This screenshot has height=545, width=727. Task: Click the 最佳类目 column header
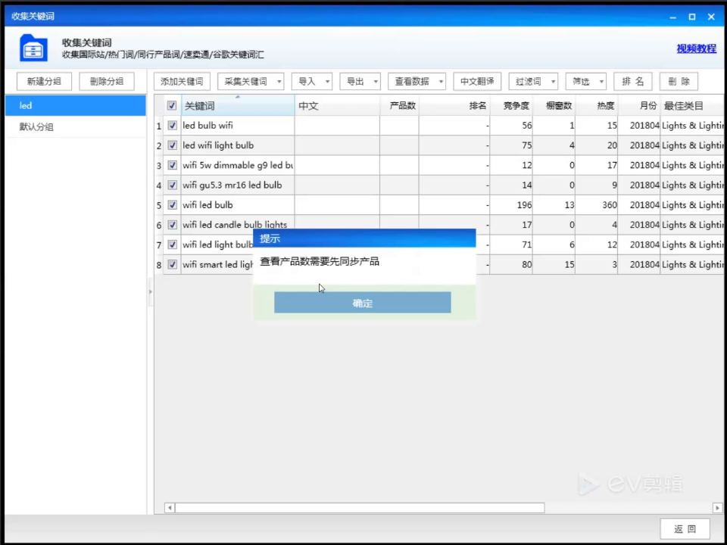pyautogui.click(x=691, y=106)
